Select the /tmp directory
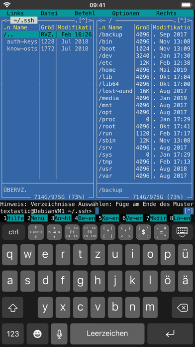This screenshot has height=347, width=195. [105, 162]
